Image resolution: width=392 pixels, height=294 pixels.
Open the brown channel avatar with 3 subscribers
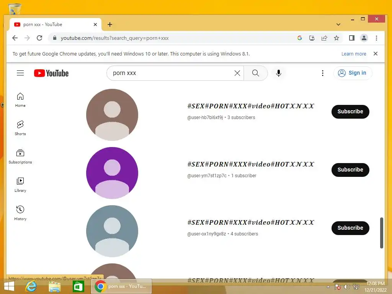pyautogui.click(x=112, y=115)
